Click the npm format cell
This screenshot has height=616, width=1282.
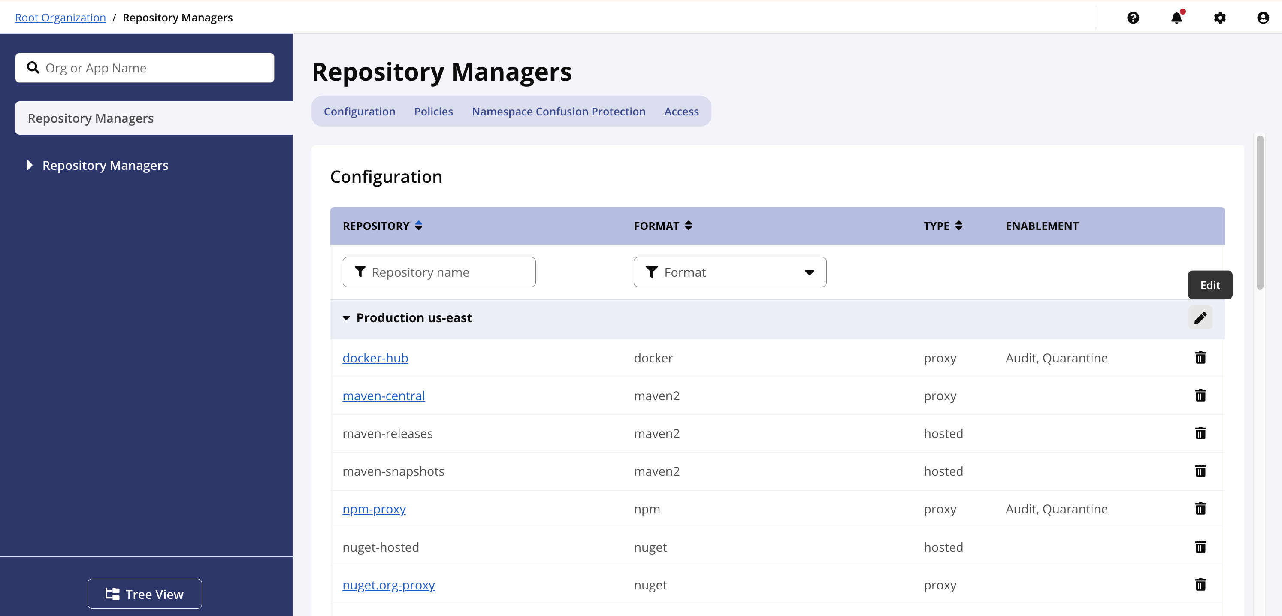pyautogui.click(x=647, y=510)
